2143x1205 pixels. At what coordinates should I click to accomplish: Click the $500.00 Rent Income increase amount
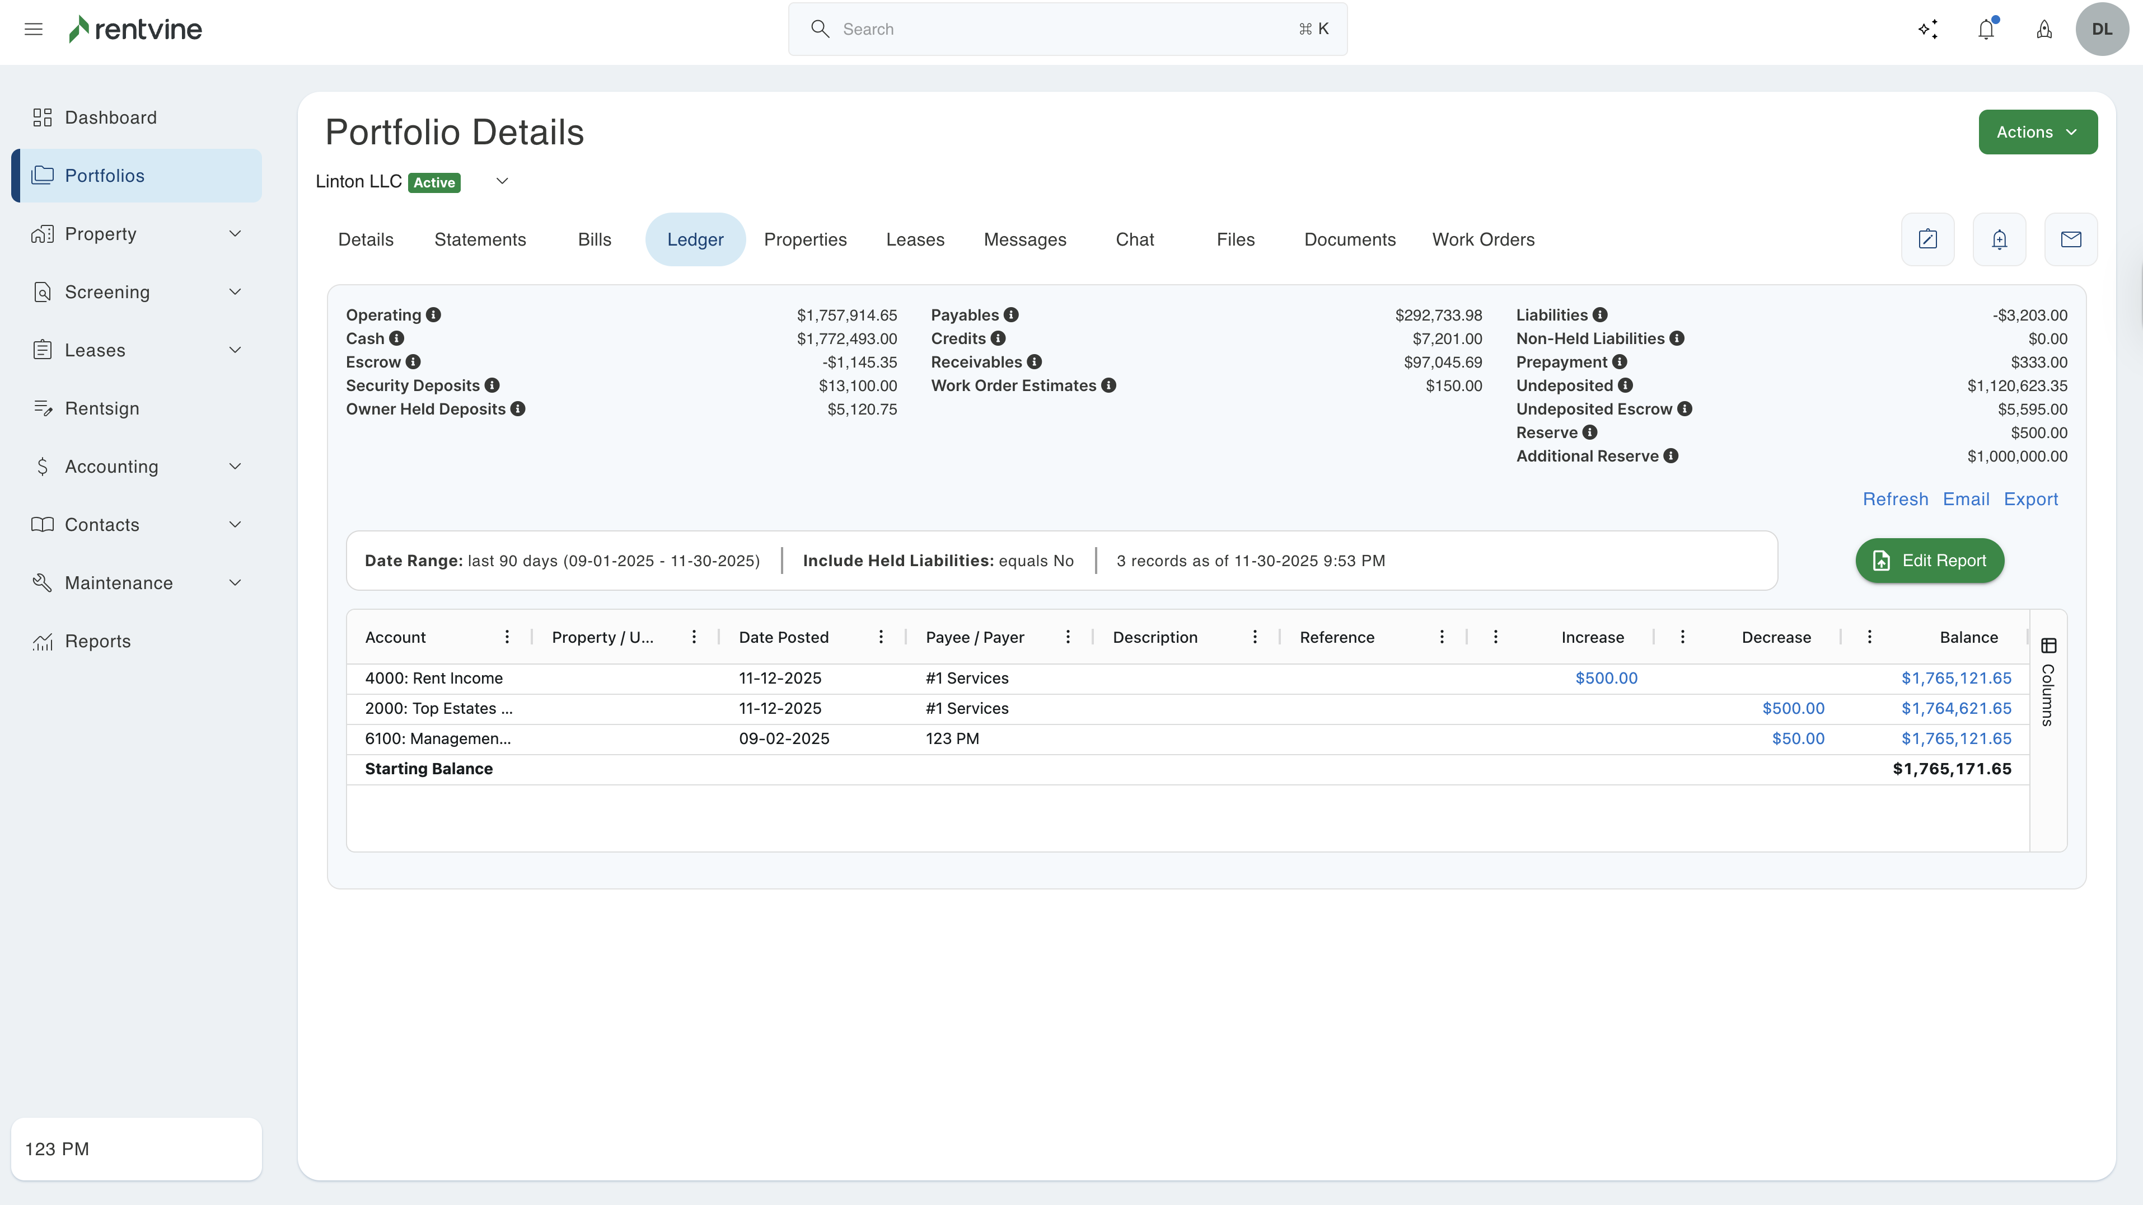pos(1606,678)
